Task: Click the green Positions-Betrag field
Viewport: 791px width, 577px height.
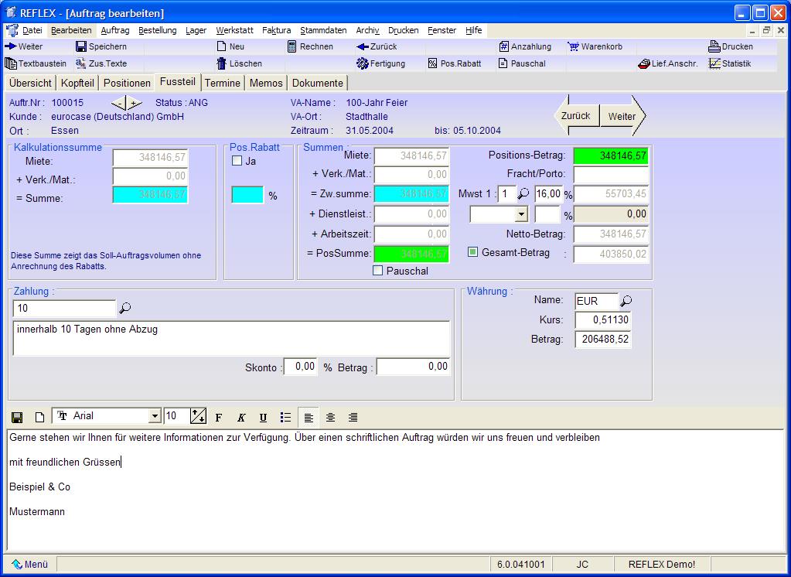Action: pyautogui.click(x=611, y=156)
